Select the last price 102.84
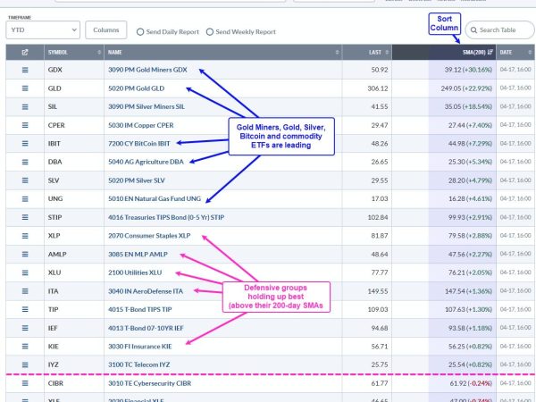Viewport: 536px width, 402px height. (378, 217)
